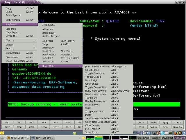Image resolution: width=186 pixels, height=140 pixels.
Task: Expand the Short Cuts submenu
Action: pyautogui.click(x=60, y=66)
